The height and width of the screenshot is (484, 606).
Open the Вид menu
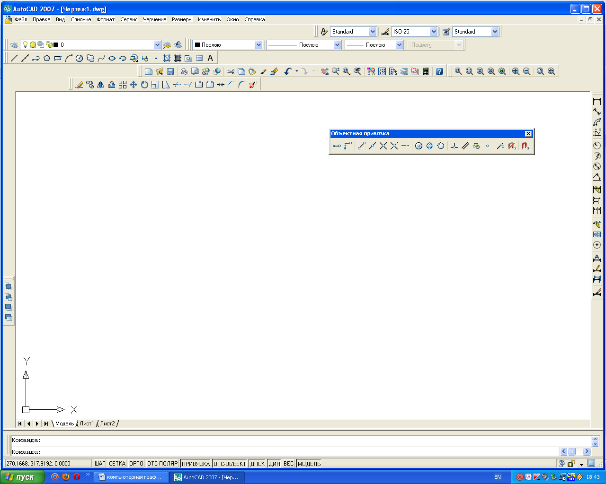click(x=60, y=19)
